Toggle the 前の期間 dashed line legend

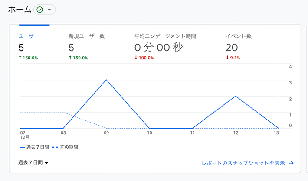(x=65, y=147)
